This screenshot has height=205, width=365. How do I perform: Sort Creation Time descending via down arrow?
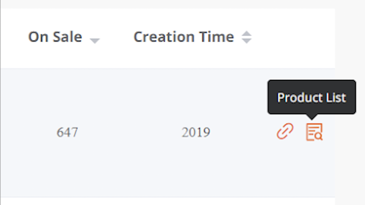coord(247,41)
